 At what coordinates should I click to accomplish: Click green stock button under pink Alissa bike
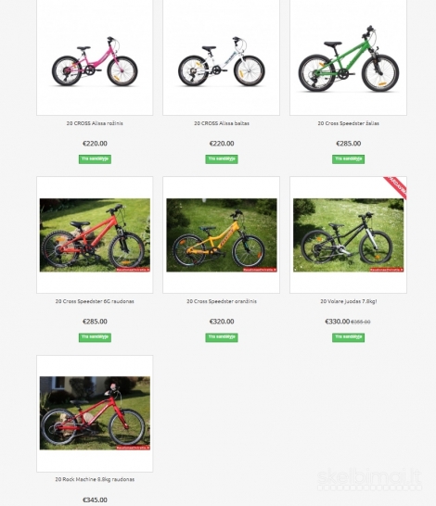(95, 159)
